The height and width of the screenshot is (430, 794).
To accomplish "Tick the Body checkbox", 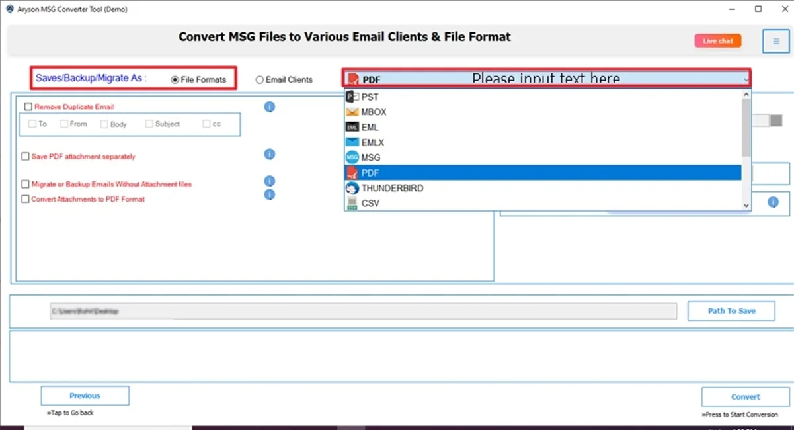I will pos(104,124).
